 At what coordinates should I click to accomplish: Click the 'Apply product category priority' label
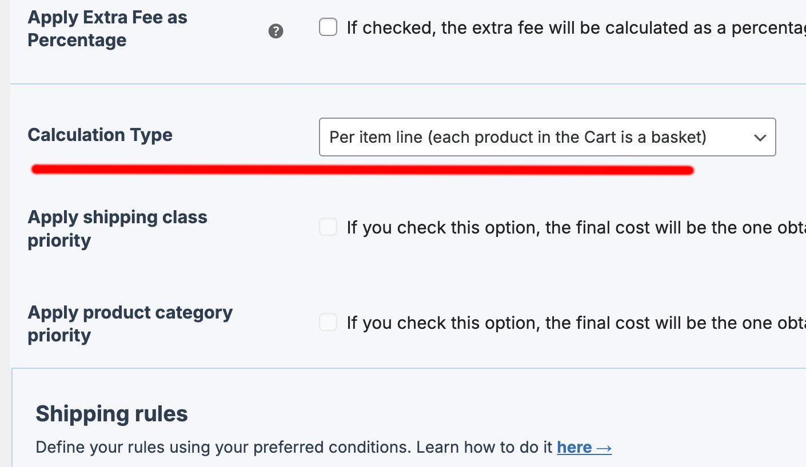click(x=130, y=324)
